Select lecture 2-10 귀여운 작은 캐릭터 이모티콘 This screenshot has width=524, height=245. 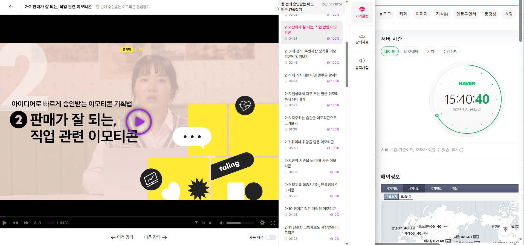click(312, 211)
